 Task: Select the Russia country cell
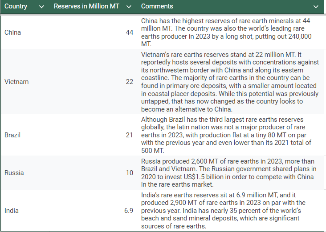[14, 172]
